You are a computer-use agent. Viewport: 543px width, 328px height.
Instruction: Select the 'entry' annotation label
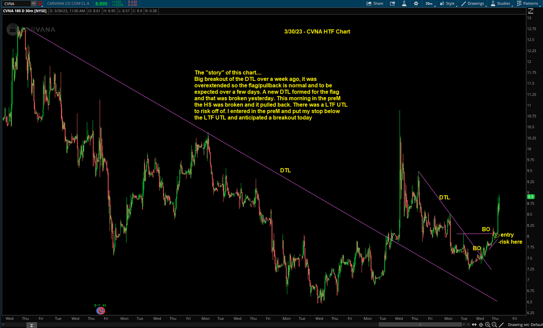click(507, 235)
